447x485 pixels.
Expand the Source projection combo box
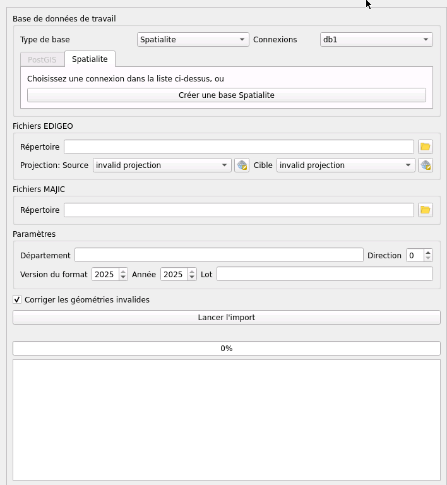coord(162,165)
